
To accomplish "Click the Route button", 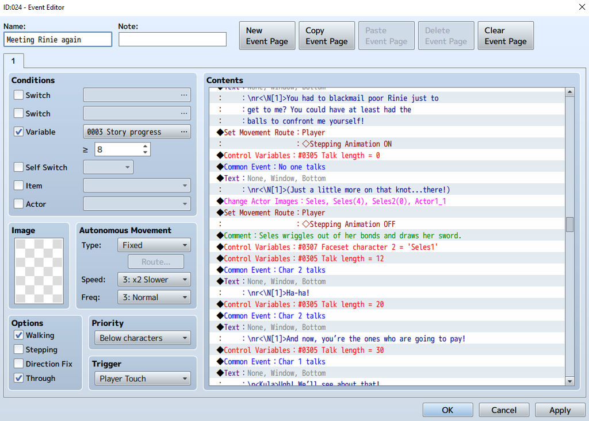I will 156,261.
